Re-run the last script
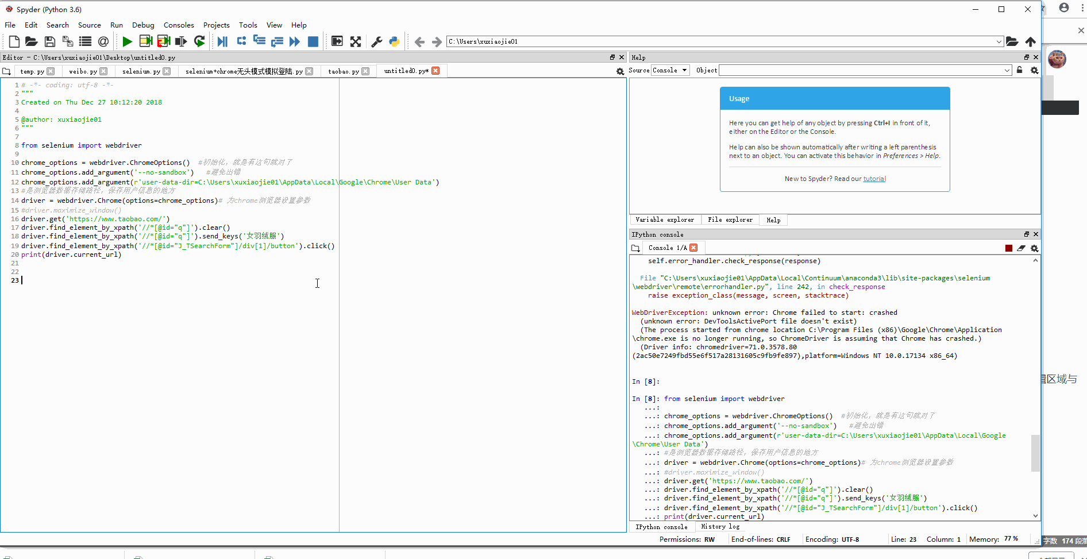The image size is (1087, 559). click(199, 41)
